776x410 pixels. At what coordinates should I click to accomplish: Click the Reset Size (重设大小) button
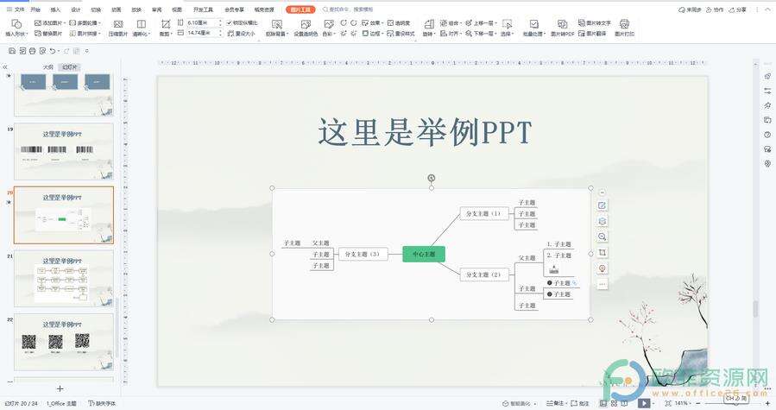[x=242, y=34]
